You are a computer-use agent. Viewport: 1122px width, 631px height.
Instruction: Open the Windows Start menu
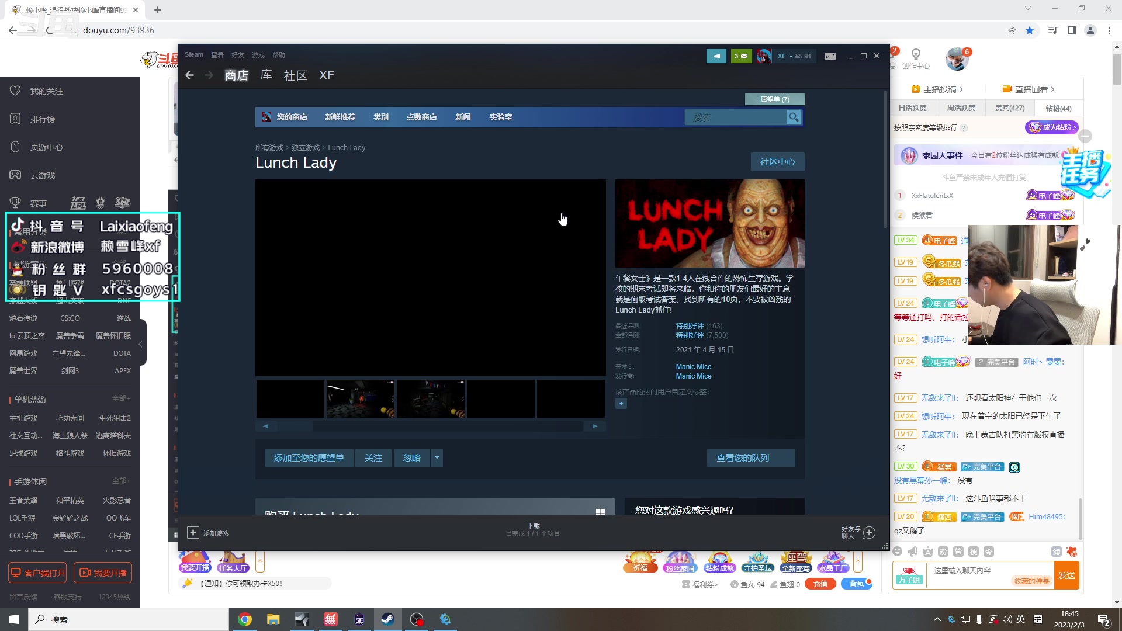[14, 619]
